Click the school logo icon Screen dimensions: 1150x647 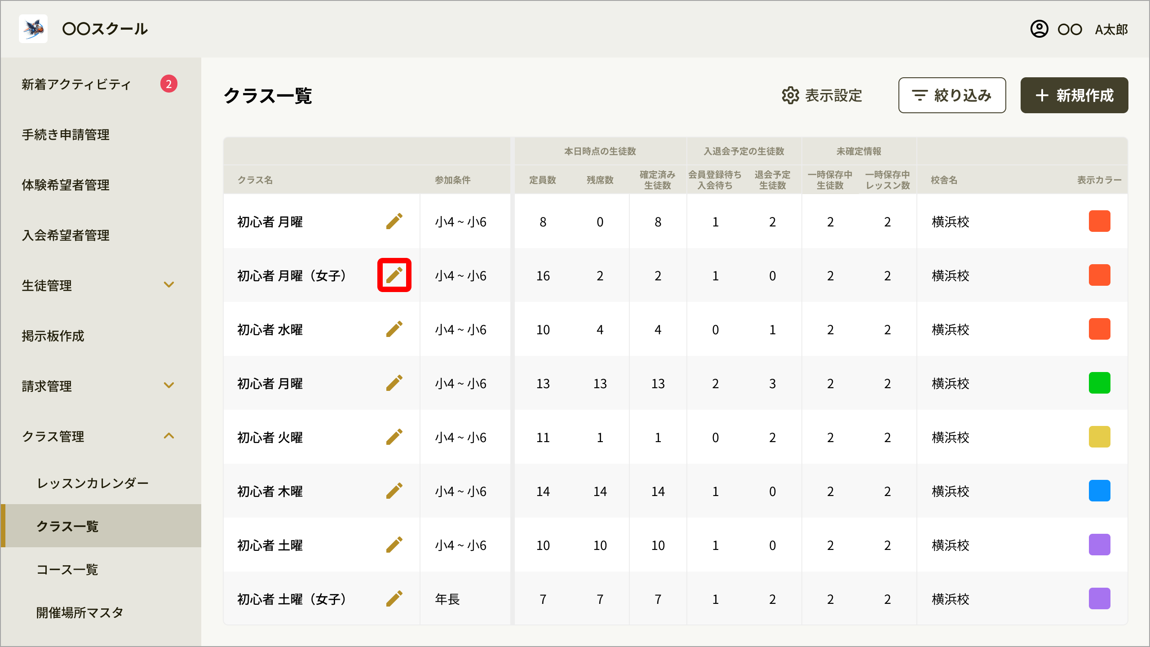pos(33,29)
